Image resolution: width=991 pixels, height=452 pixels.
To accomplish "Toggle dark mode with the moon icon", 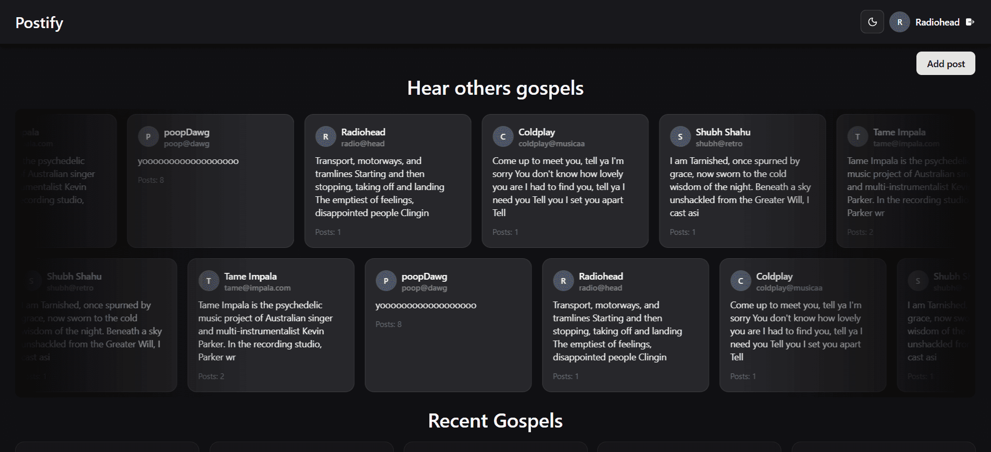I will pos(872,22).
